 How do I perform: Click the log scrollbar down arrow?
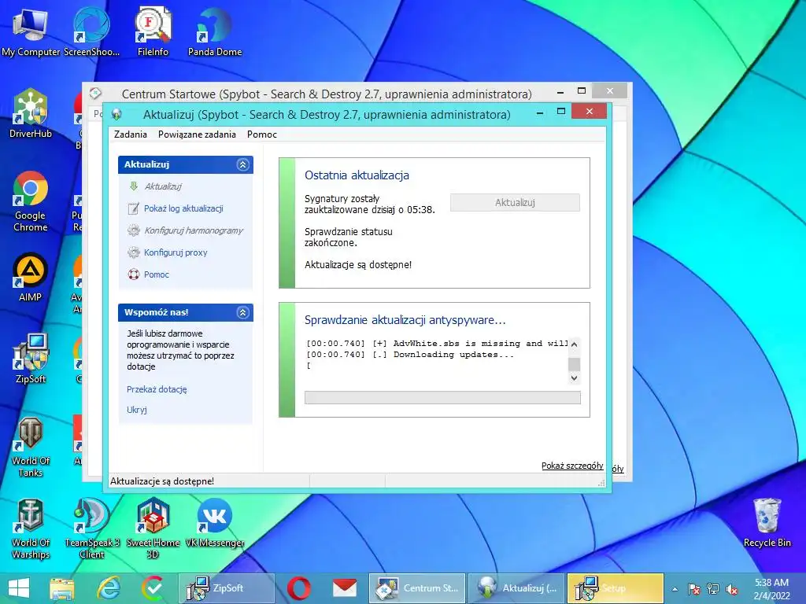574,378
